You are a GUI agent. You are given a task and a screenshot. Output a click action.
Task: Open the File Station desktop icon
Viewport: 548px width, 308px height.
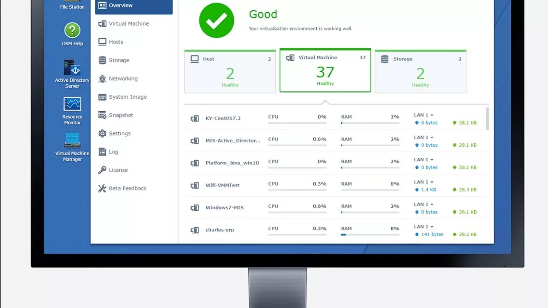[72, 5]
